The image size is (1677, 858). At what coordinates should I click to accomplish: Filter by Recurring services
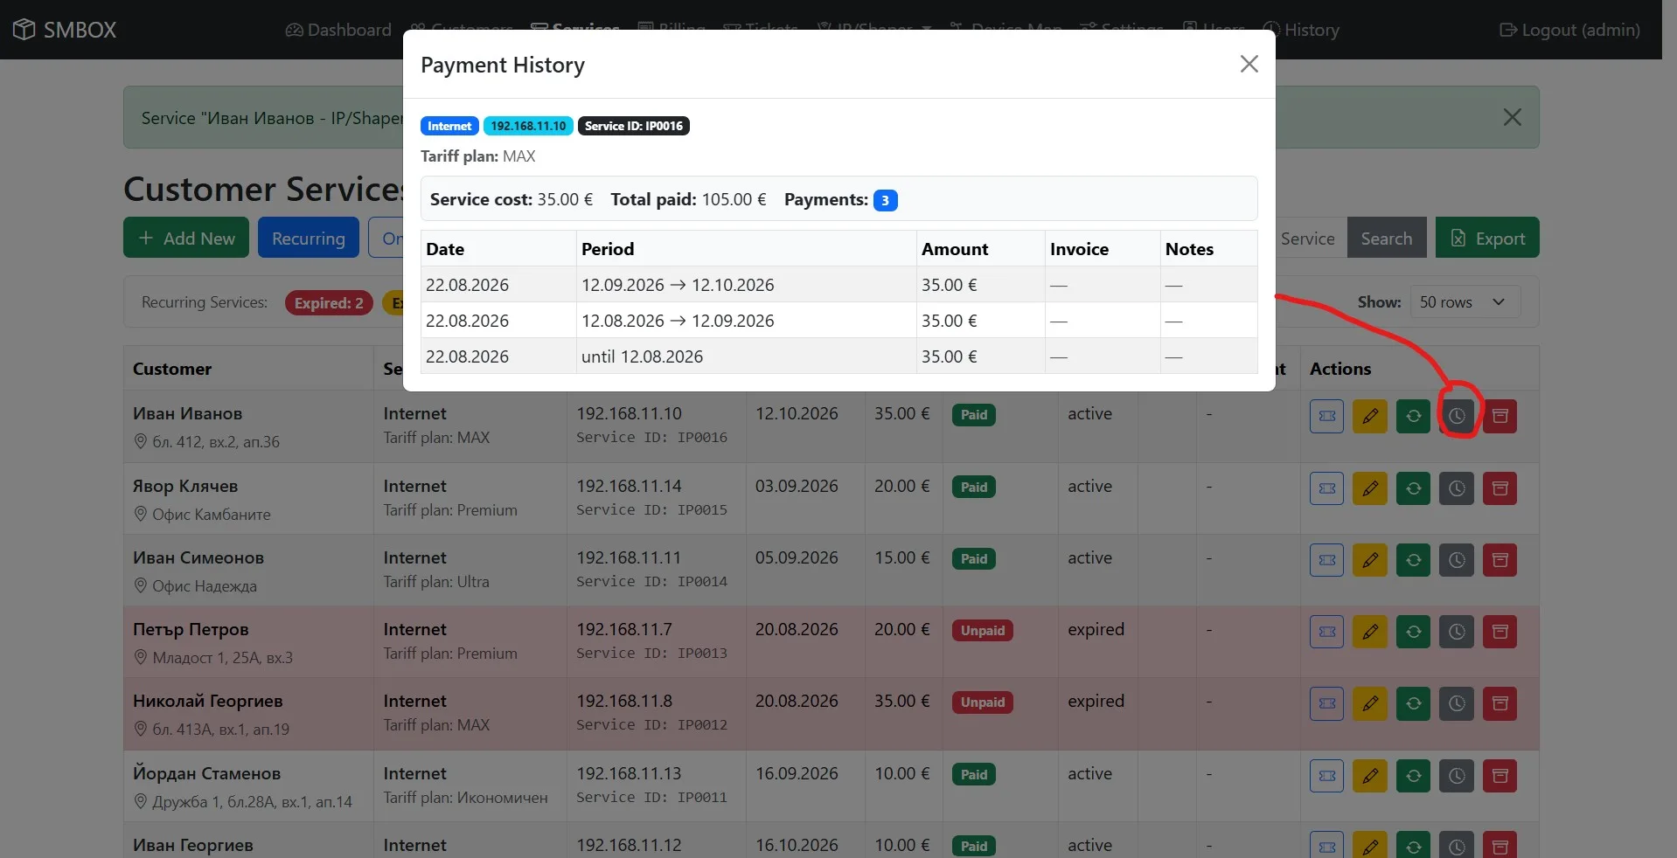[309, 238]
